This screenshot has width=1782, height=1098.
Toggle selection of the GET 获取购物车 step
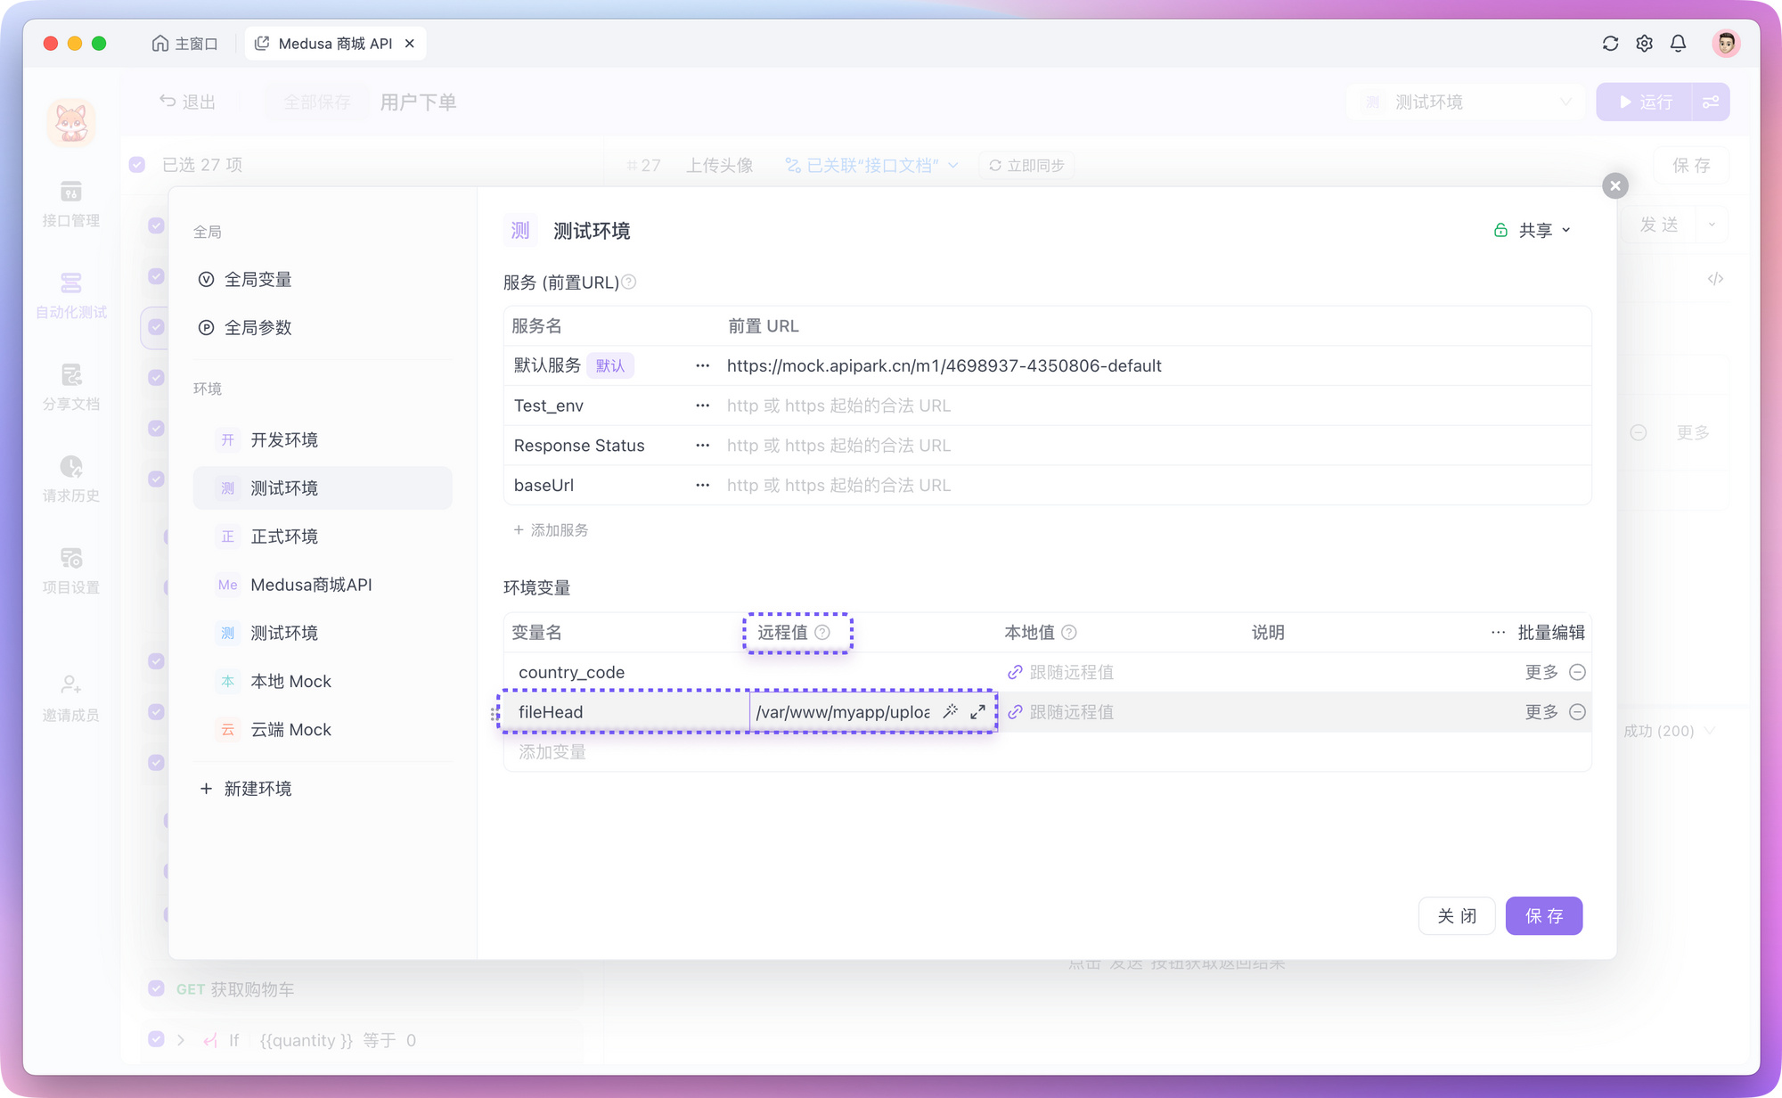point(156,987)
